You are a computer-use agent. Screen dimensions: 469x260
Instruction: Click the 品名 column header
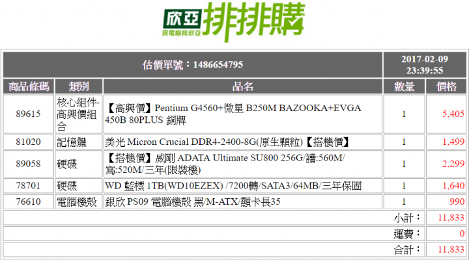pos(243,86)
